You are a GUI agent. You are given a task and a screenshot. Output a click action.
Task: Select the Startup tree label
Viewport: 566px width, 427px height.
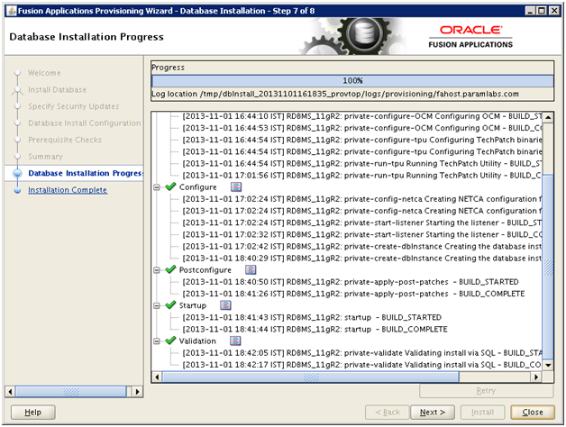[x=192, y=305]
